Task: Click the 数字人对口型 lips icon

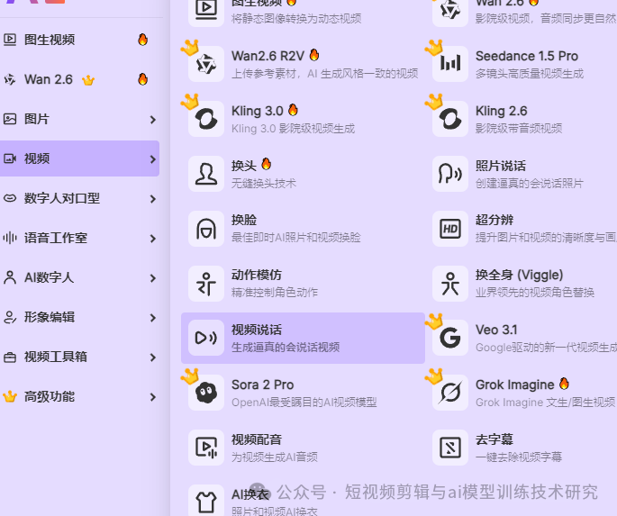Action: [x=10, y=198]
